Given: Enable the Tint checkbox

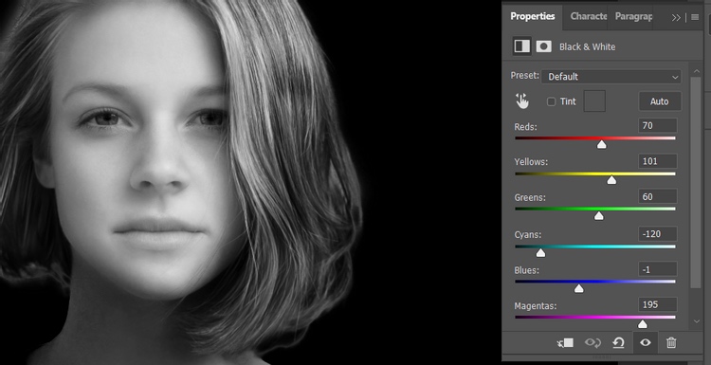Looking at the screenshot, I should pyautogui.click(x=552, y=101).
